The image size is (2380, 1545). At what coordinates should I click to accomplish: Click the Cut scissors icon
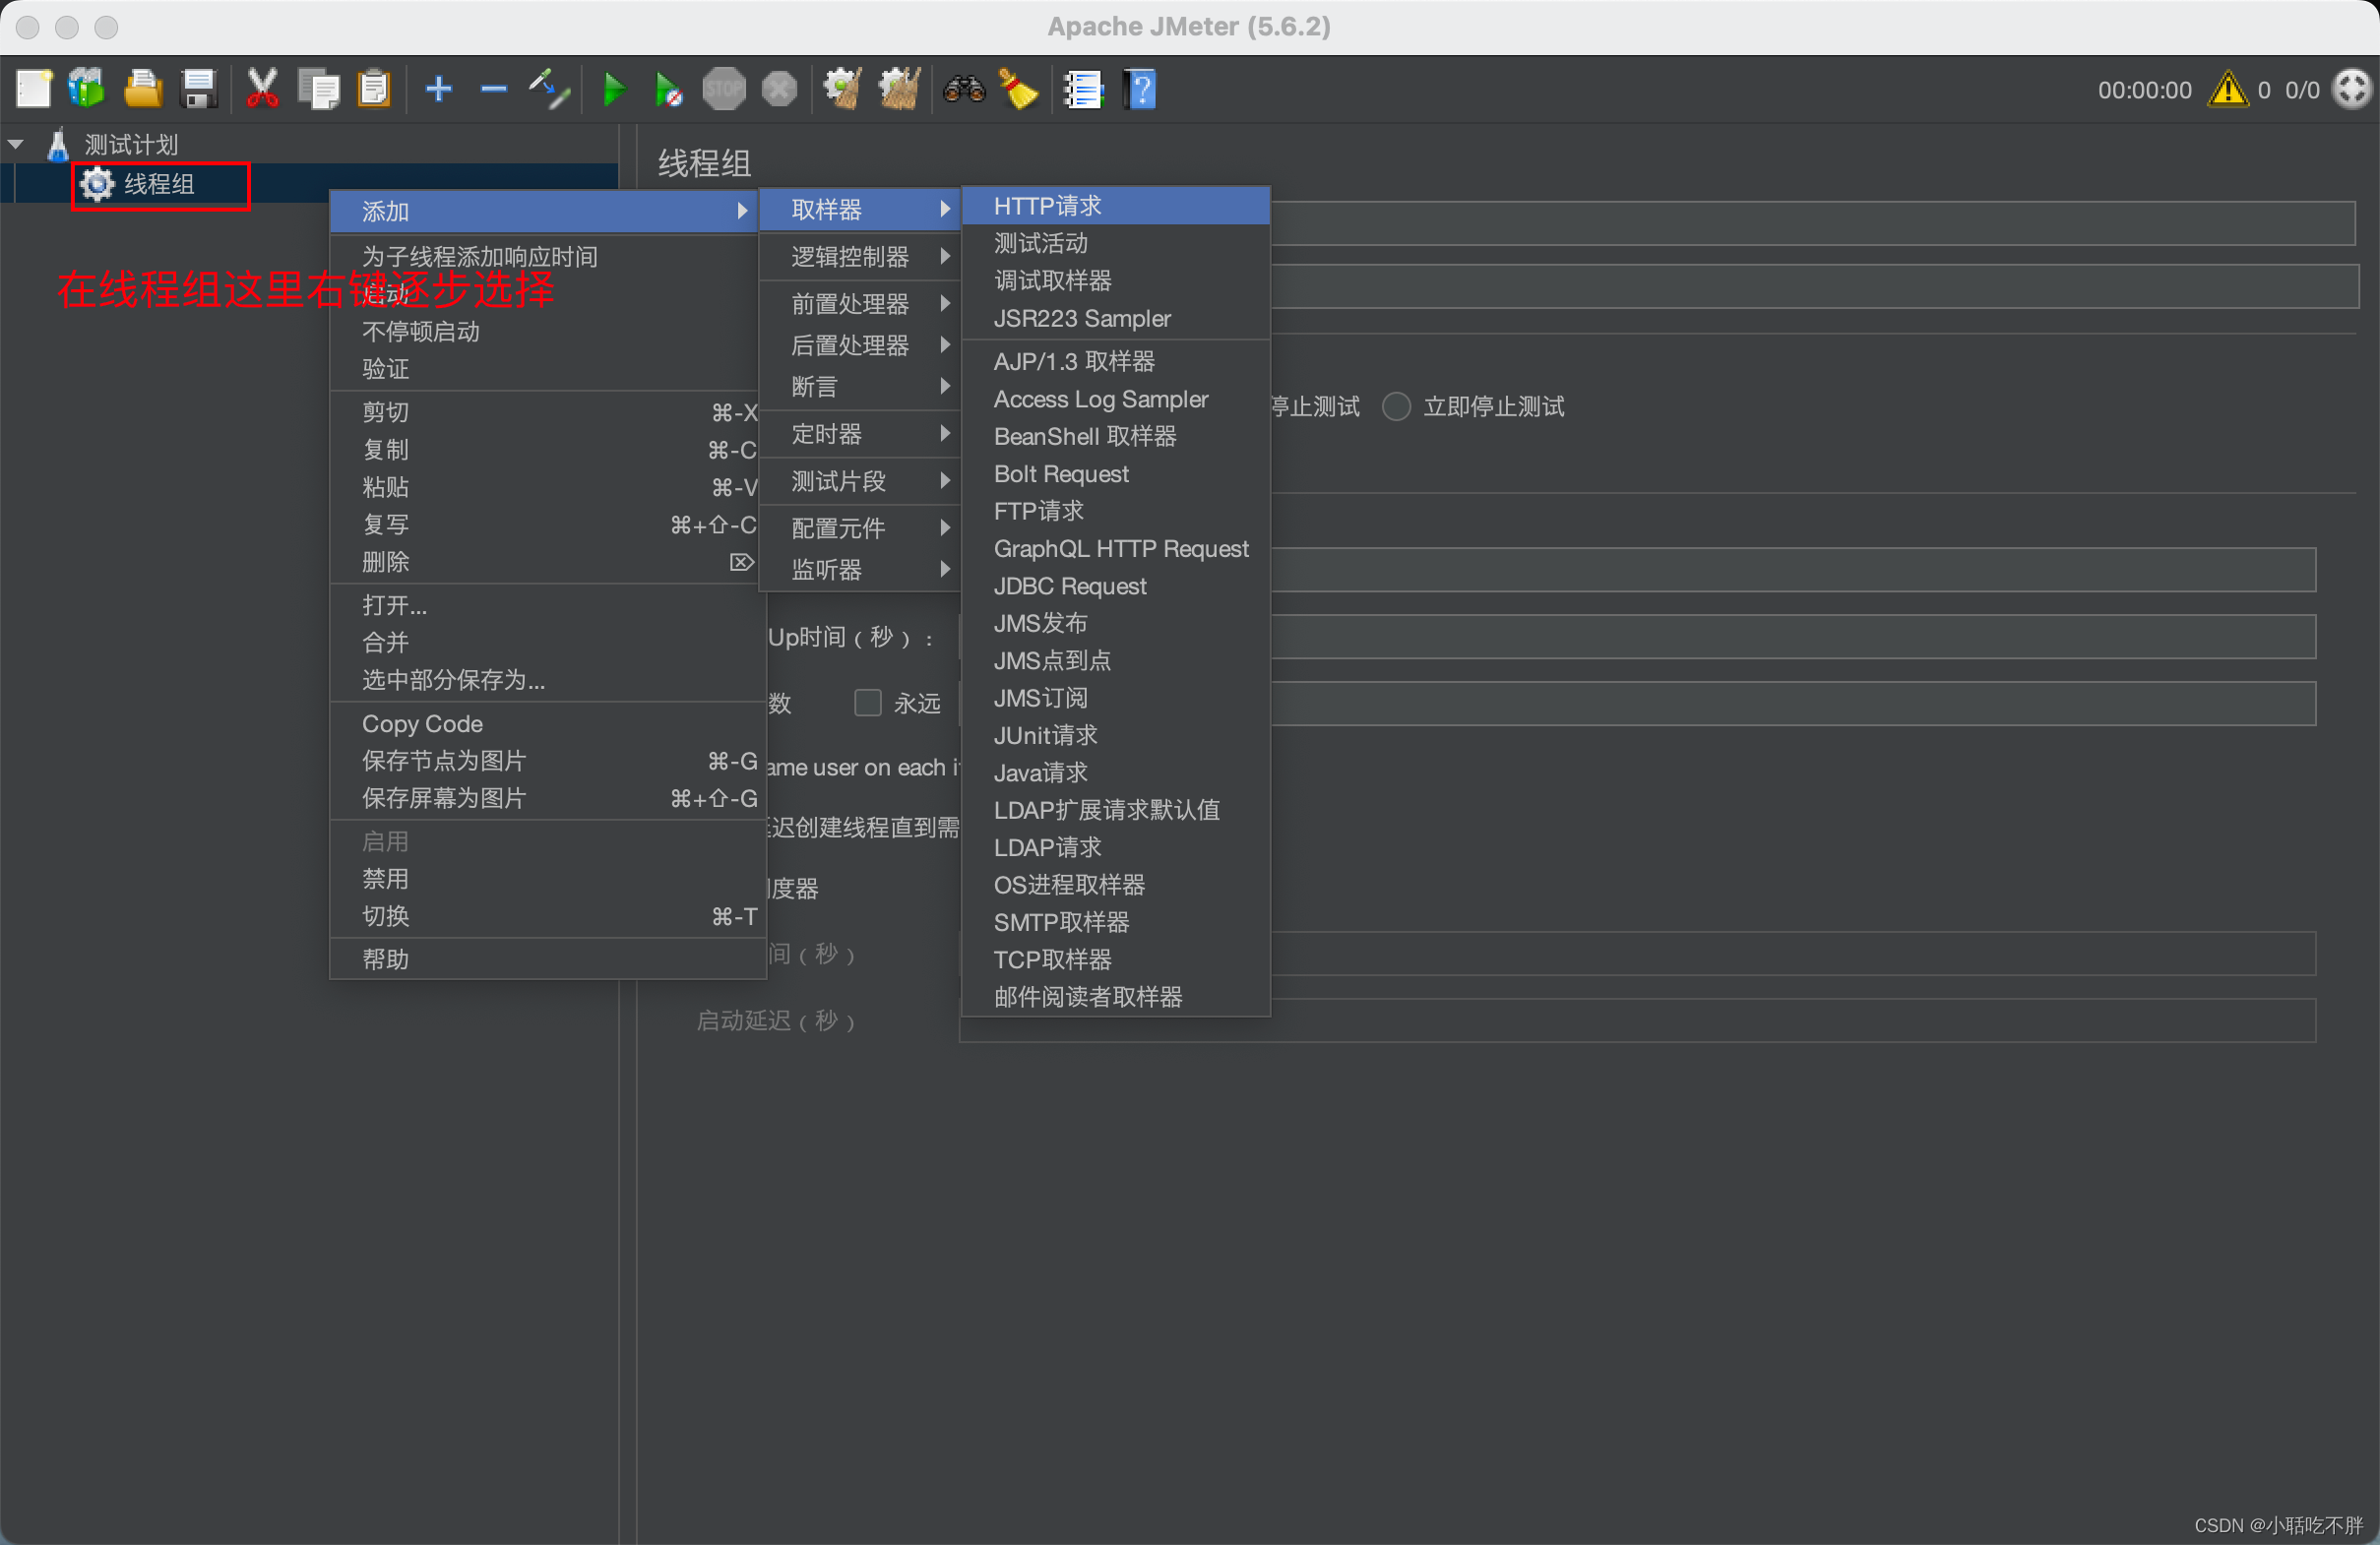[262, 89]
